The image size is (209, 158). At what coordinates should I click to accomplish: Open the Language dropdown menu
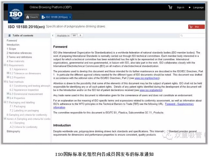click(x=196, y=7)
